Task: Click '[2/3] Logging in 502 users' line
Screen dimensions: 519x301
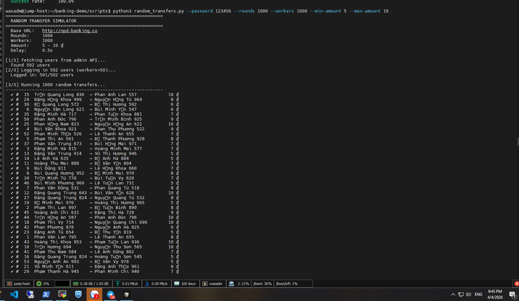Action: (60, 70)
